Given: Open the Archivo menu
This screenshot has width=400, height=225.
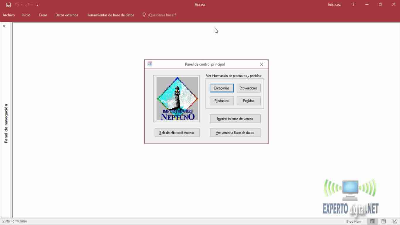Looking at the screenshot, I should [x=9, y=15].
